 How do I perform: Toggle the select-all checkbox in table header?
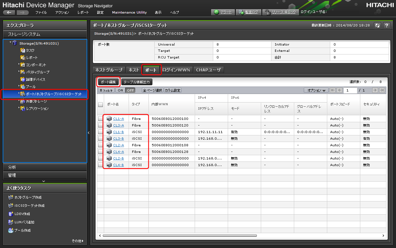tap(100, 104)
